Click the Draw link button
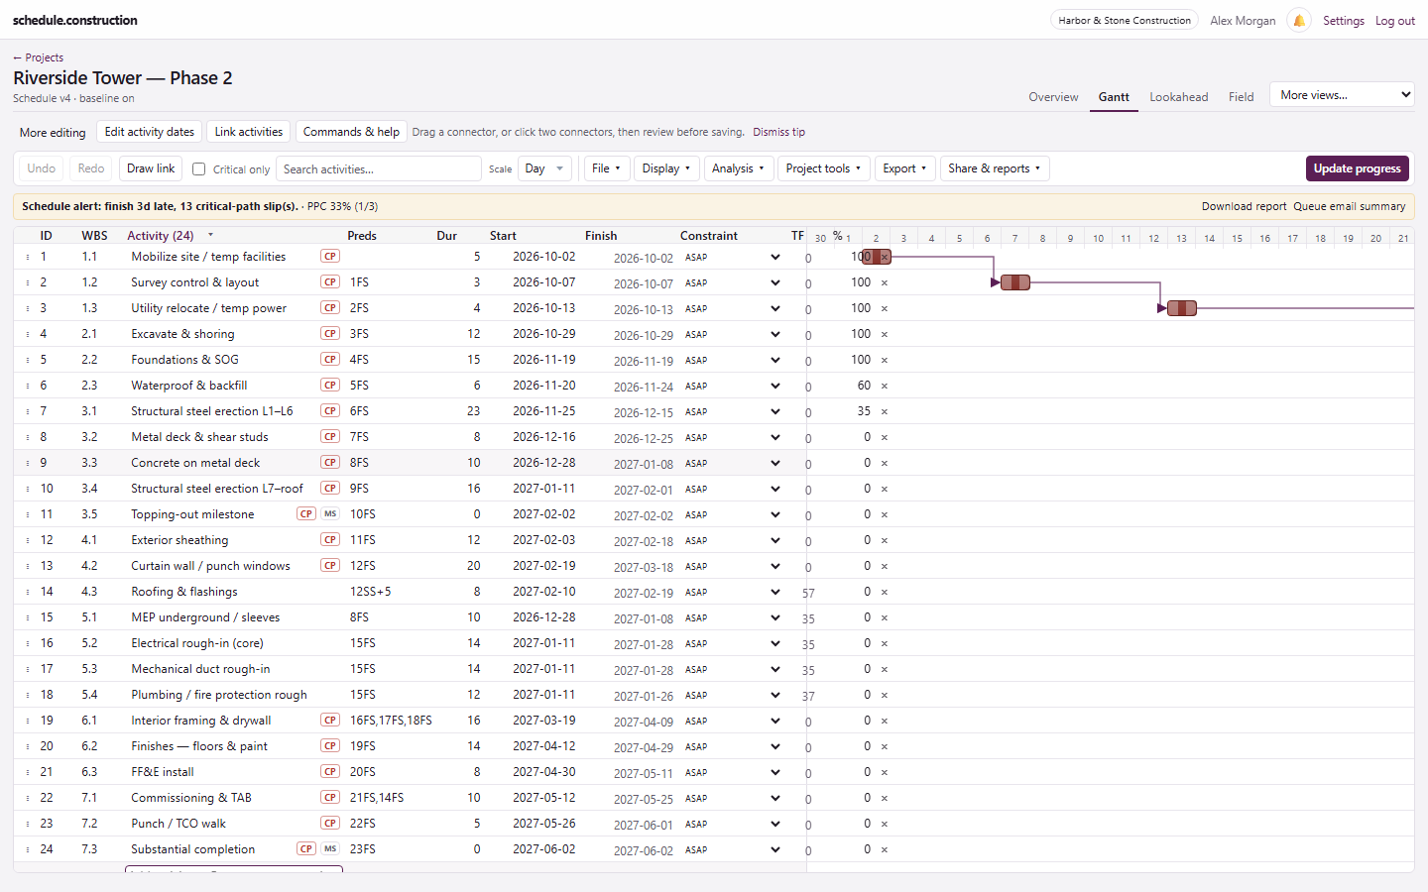 pyautogui.click(x=151, y=168)
